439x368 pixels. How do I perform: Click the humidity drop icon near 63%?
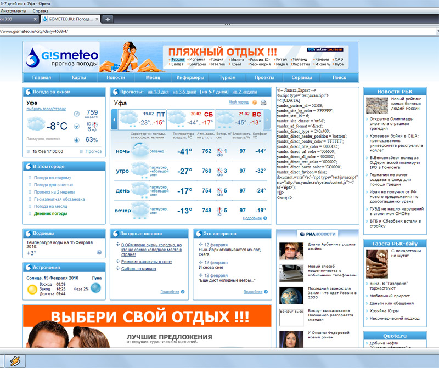click(x=76, y=140)
